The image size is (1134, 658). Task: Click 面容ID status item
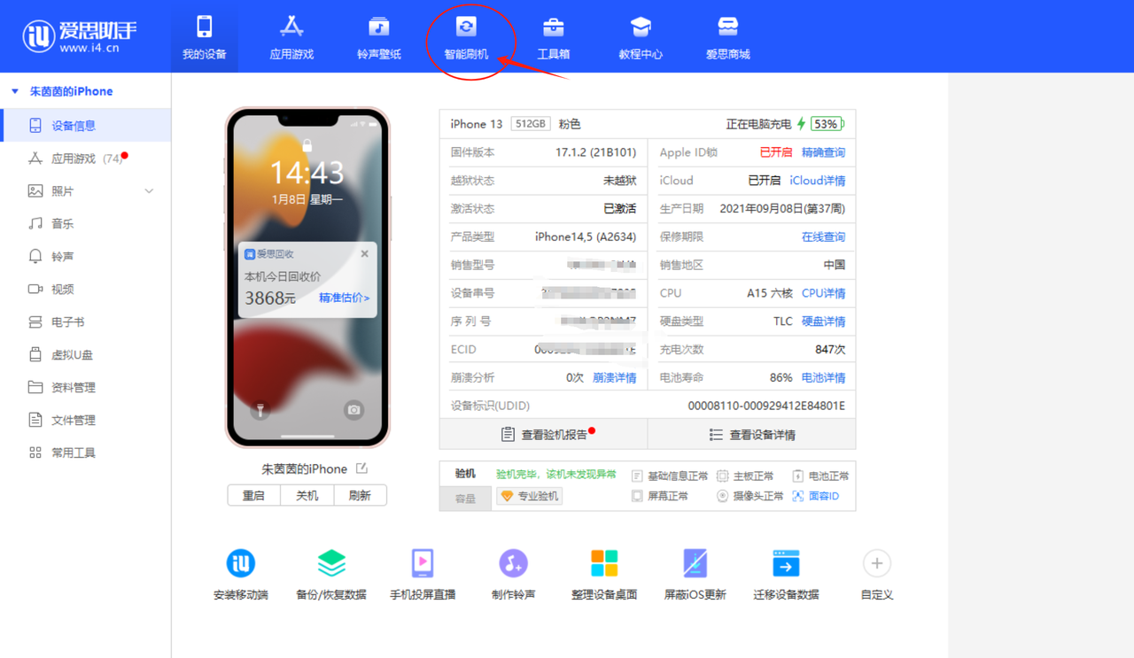click(815, 496)
